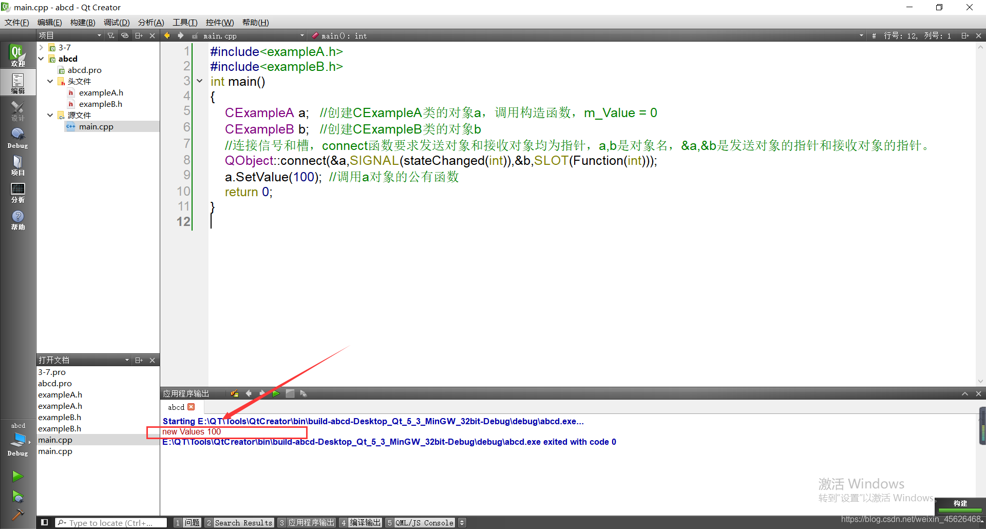Go back with the yellow left arrow
The height and width of the screenshot is (529, 986).
(167, 35)
